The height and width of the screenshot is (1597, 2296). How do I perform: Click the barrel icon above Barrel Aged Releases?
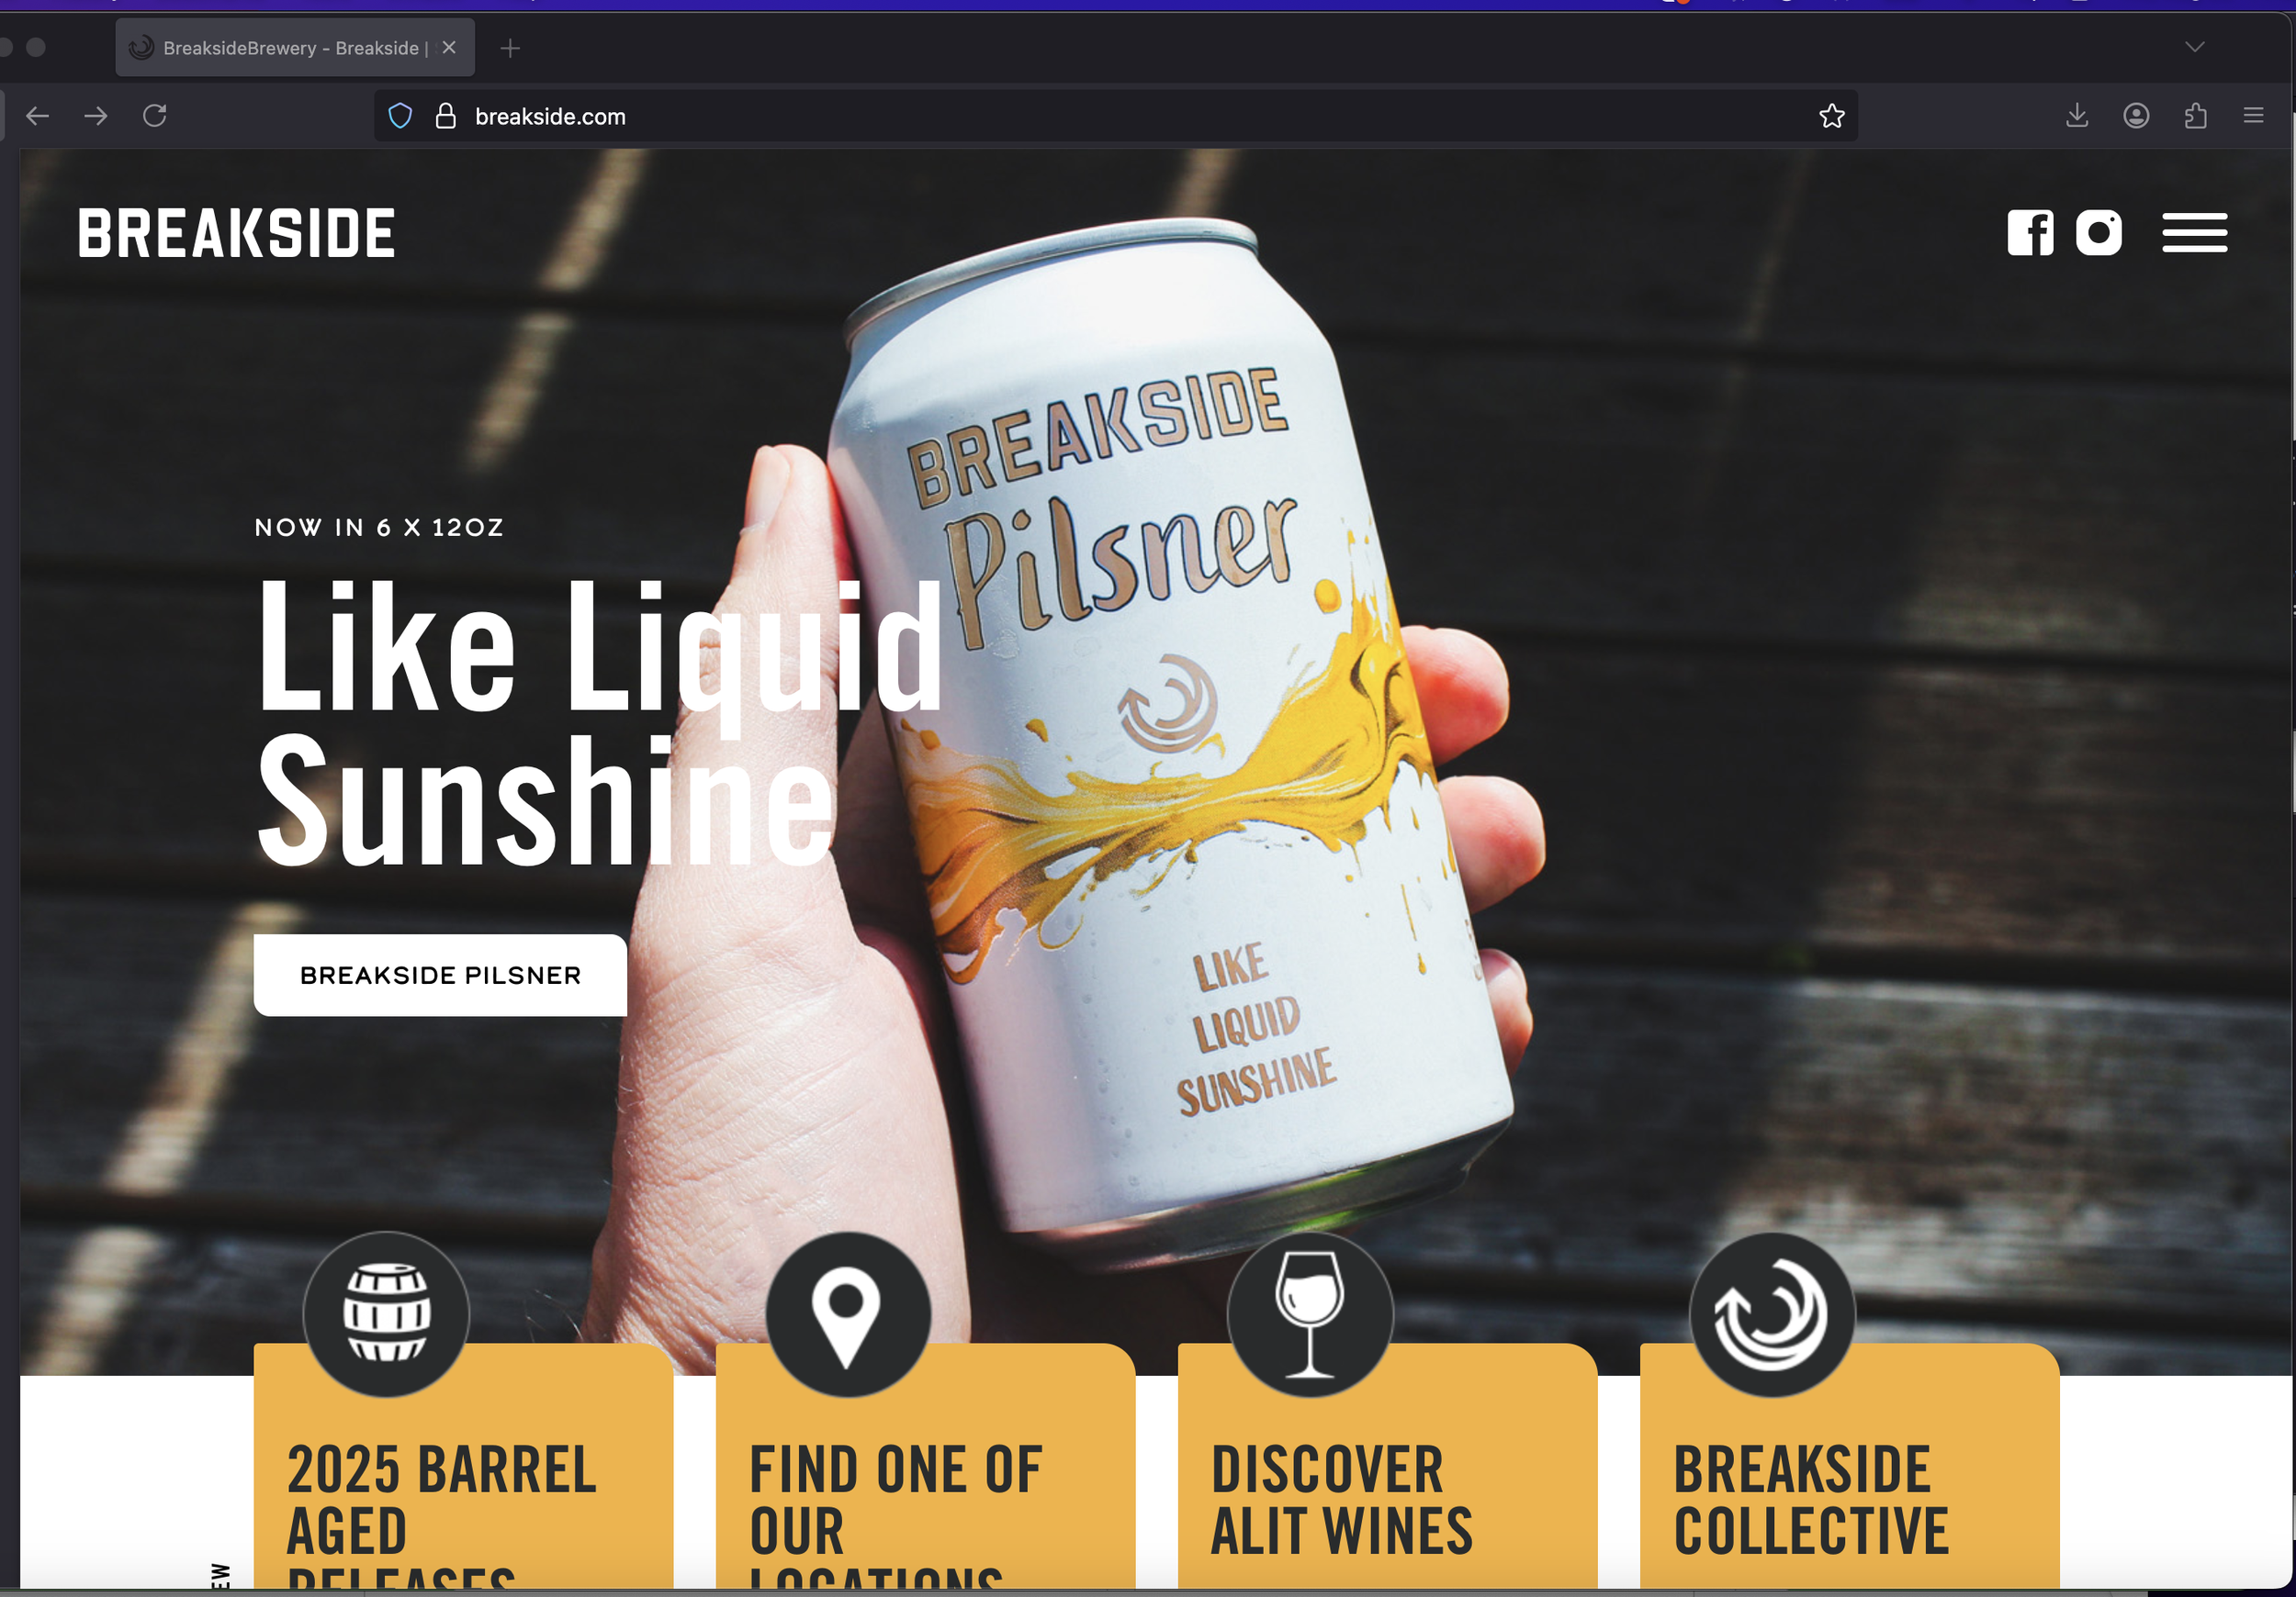[x=386, y=1313]
